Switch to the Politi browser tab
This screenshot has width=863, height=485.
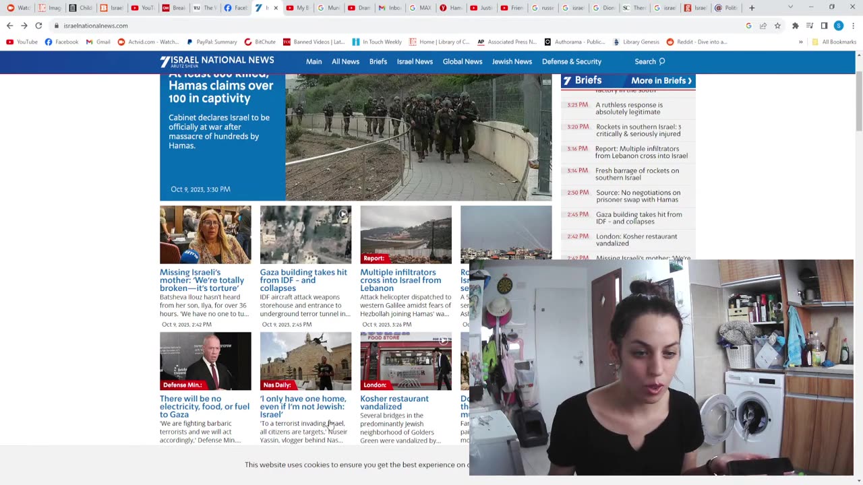(727, 8)
